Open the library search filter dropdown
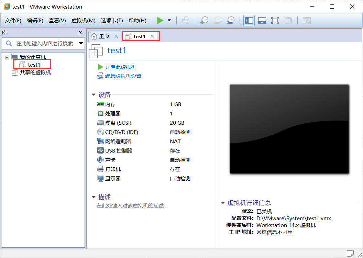This screenshot has height=258, width=363. coord(81,43)
